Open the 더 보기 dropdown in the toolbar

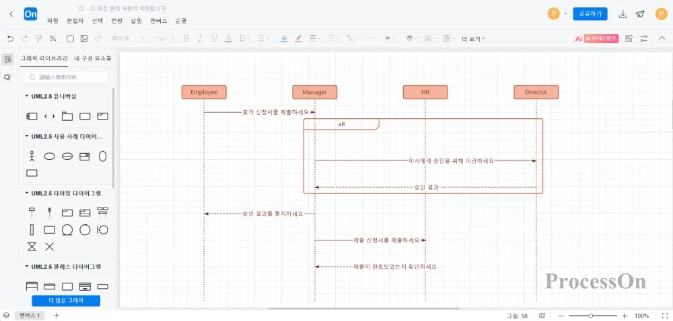(473, 39)
